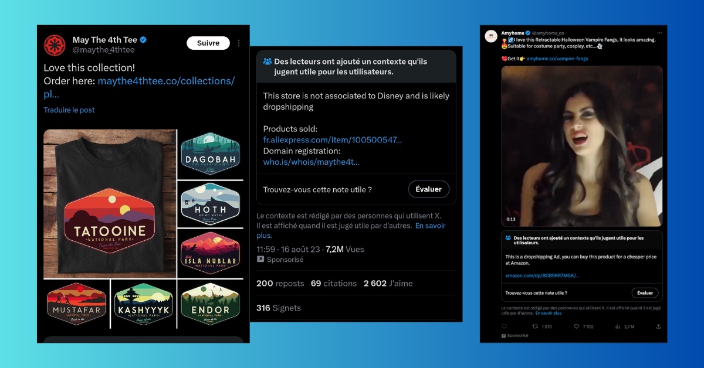The height and width of the screenshot is (368, 704).
Task: Open the Isla Nublar badge image
Action: tap(211, 253)
